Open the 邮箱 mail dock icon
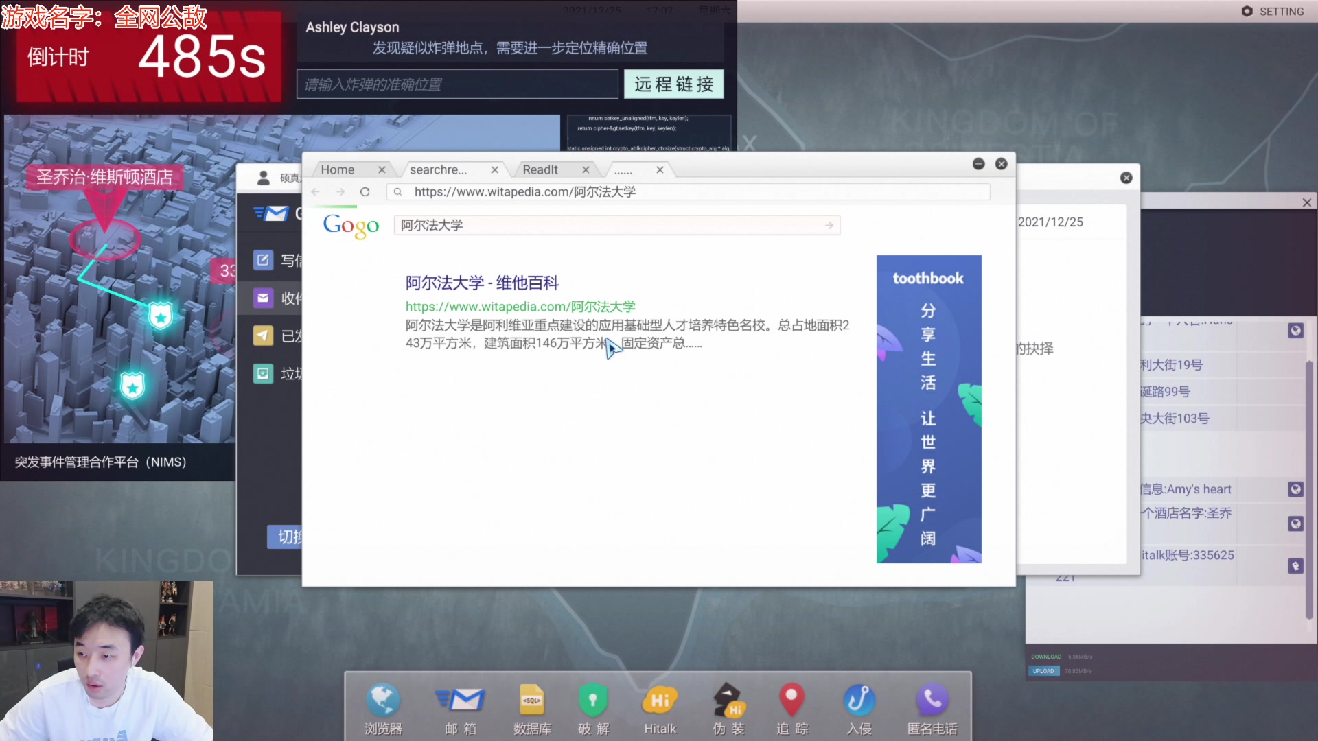This screenshot has height=741, width=1318. click(460, 709)
